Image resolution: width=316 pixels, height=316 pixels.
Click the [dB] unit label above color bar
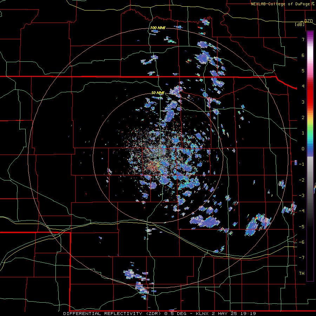[300, 24]
